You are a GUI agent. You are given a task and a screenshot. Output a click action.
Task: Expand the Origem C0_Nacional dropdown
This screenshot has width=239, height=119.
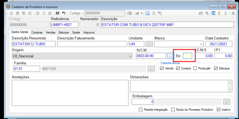(130, 56)
